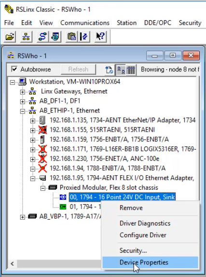206x277 pixels.
Task: Expand the 192.168.1.171 device node
Action: point(32,150)
